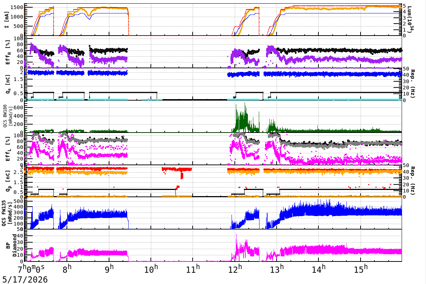
Task: Select the 14h time axis label
Action: 318,268
